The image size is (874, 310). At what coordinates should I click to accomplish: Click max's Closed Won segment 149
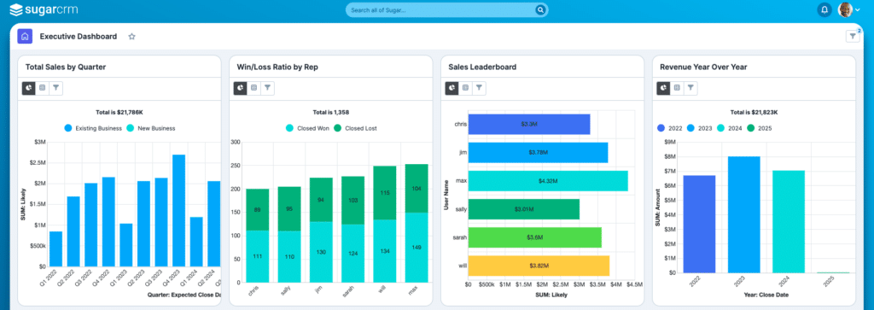tap(417, 248)
